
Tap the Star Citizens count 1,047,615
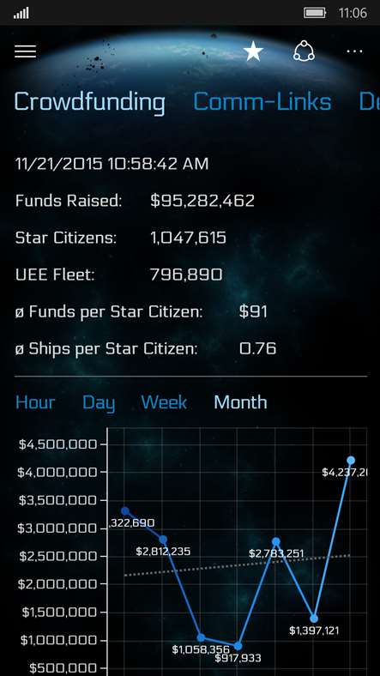(x=188, y=238)
